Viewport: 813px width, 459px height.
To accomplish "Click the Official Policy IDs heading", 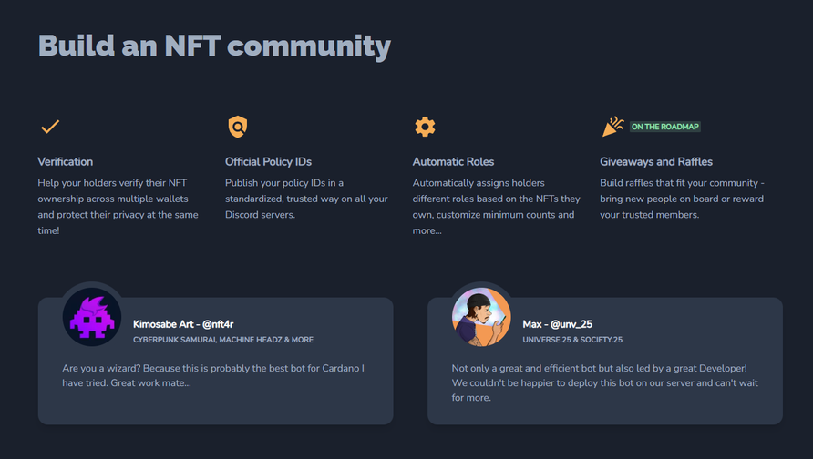I will click(268, 161).
